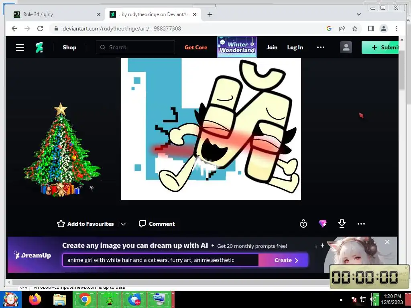Click the network tray icon
This screenshot has width=411, height=308.
(x=363, y=300)
